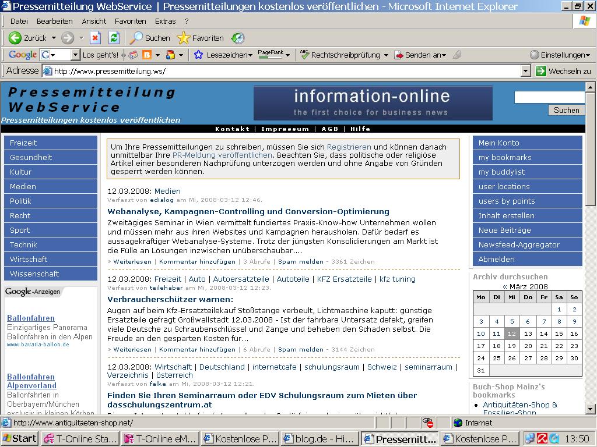This screenshot has height=447, width=597.
Task: Expand the address bar dropdown
Action: pyautogui.click(x=526, y=71)
